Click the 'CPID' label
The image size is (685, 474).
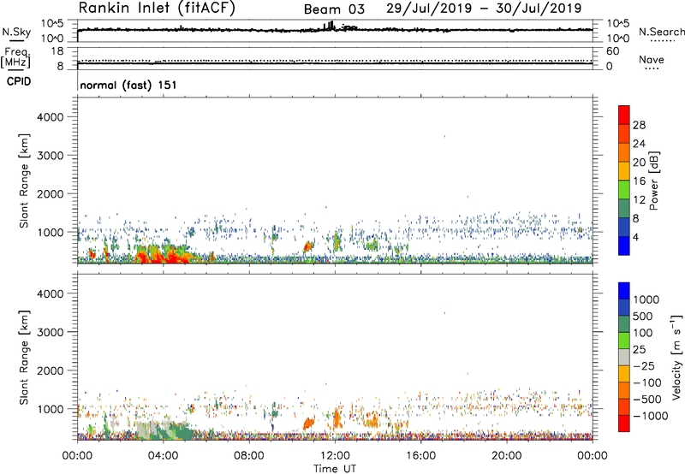19,81
